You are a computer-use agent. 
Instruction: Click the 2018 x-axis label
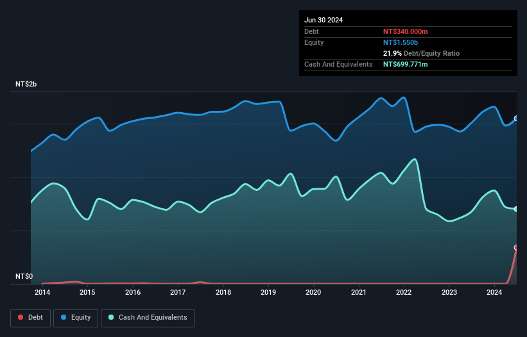point(223,292)
